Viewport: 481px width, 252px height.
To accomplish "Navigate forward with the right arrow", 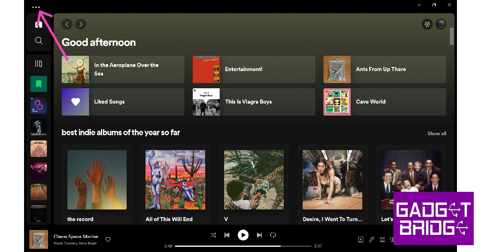I will [x=81, y=24].
